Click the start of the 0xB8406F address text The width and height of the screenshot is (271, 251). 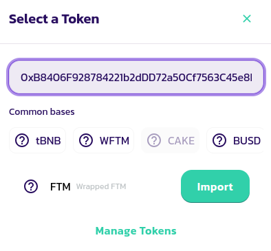[21, 78]
